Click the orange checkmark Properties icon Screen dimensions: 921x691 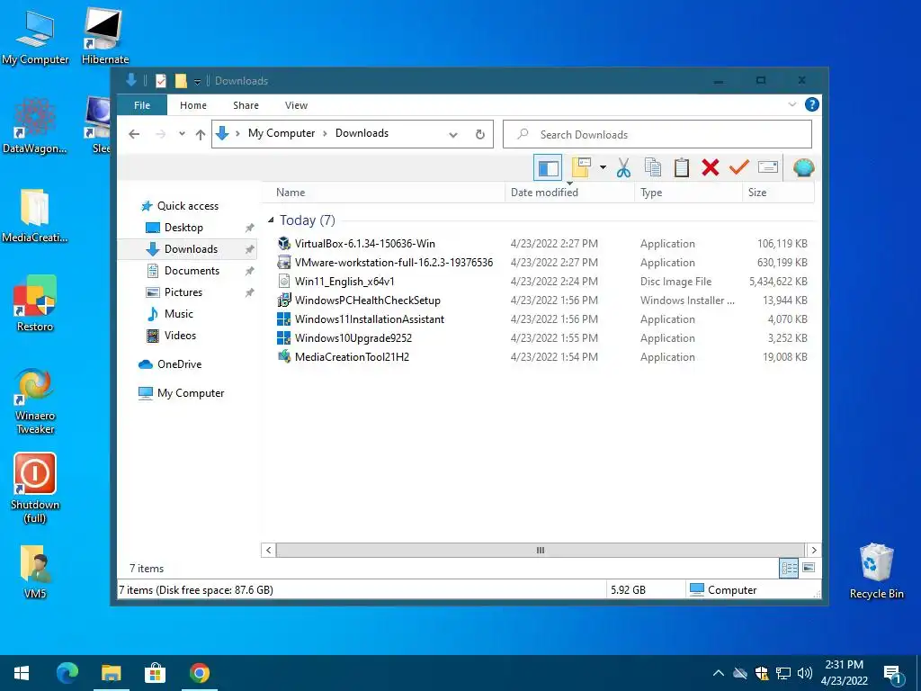[739, 168]
